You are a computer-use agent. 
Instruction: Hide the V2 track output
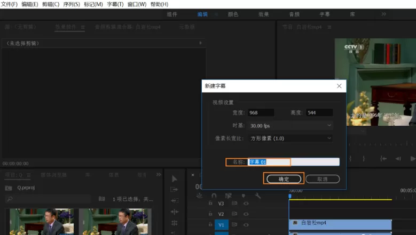[246, 214]
